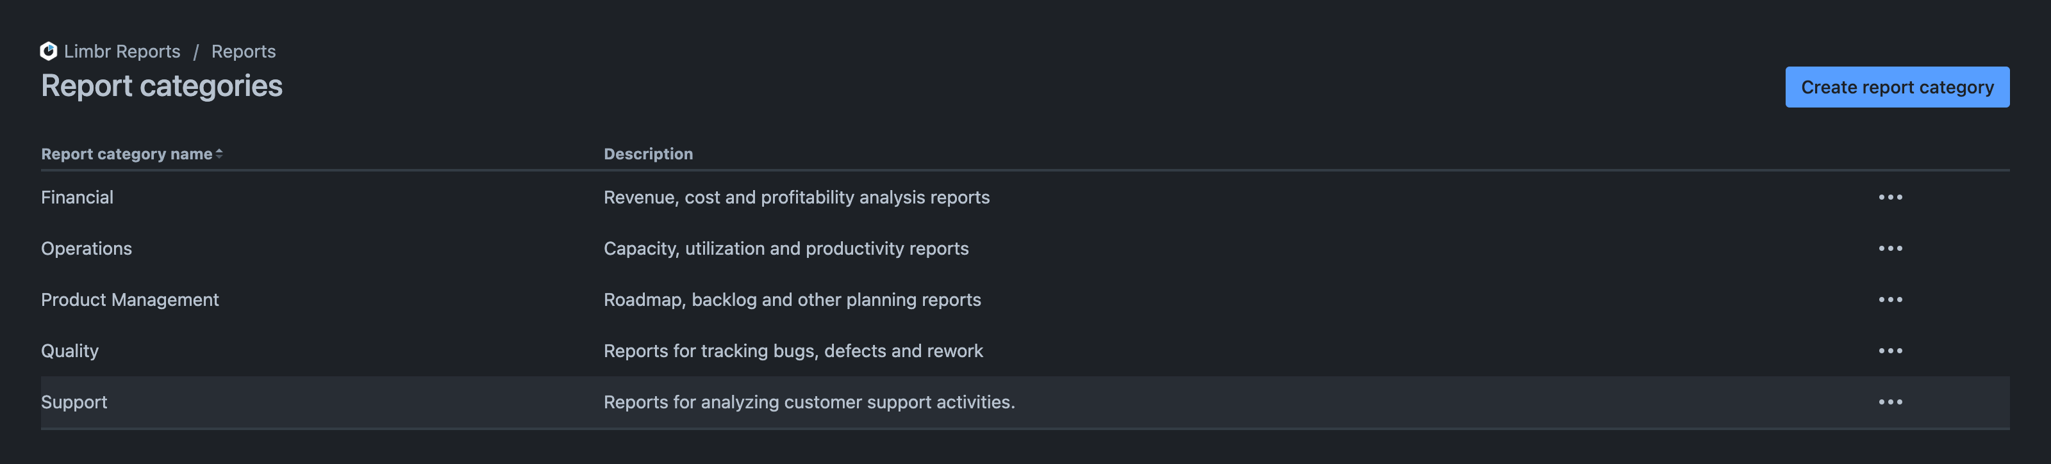The width and height of the screenshot is (2051, 464).
Task: Click the Report category name column header
Action: click(x=128, y=154)
